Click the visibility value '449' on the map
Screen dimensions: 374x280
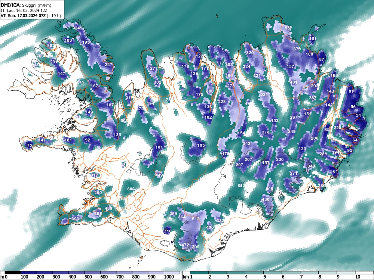point(159,175)
